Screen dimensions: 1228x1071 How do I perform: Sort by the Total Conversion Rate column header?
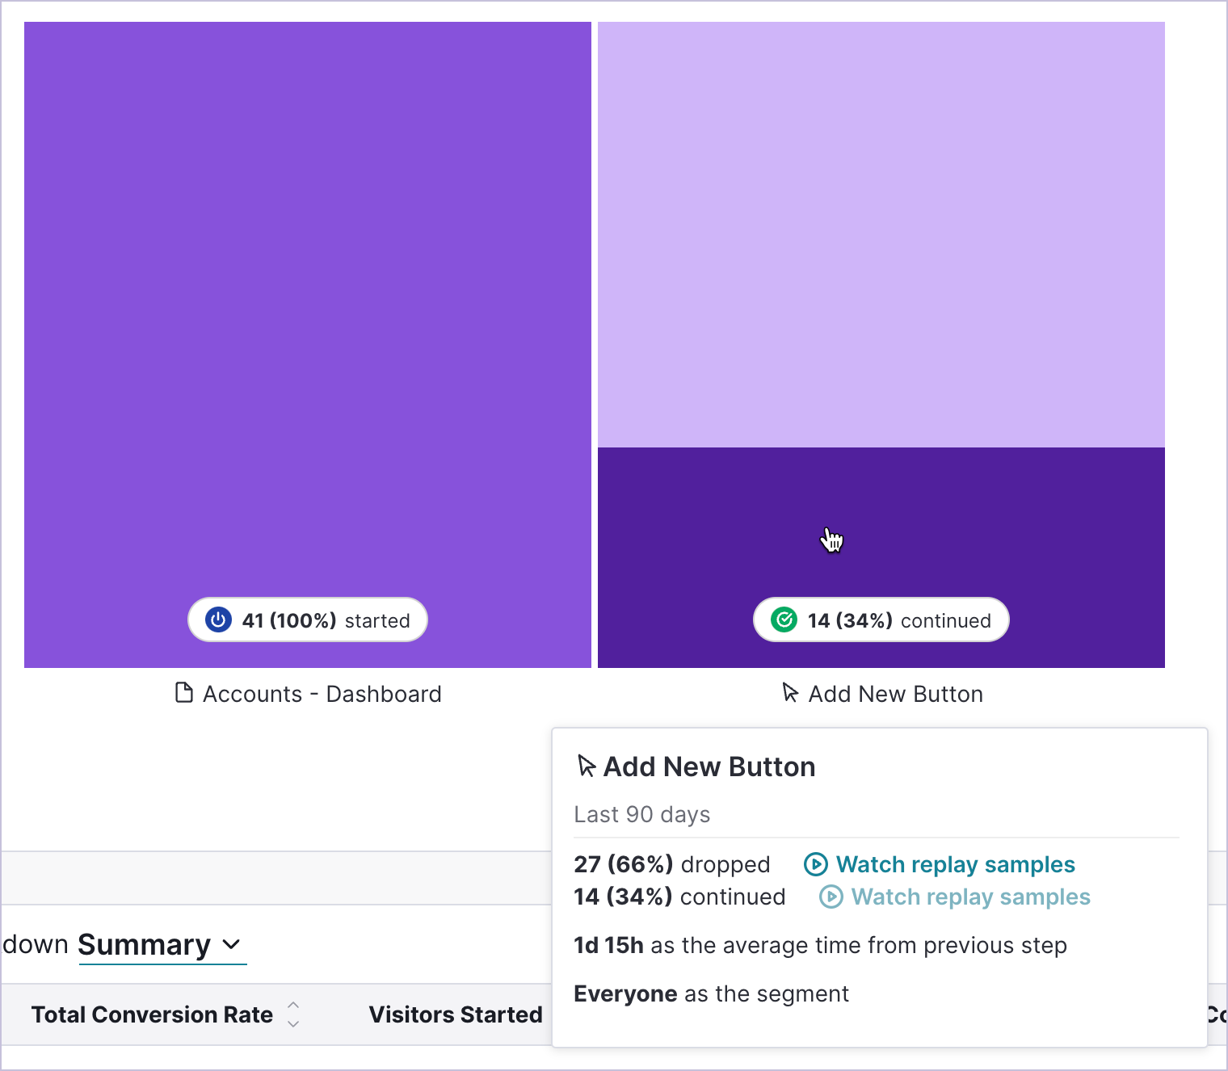tap(152, 1014)
